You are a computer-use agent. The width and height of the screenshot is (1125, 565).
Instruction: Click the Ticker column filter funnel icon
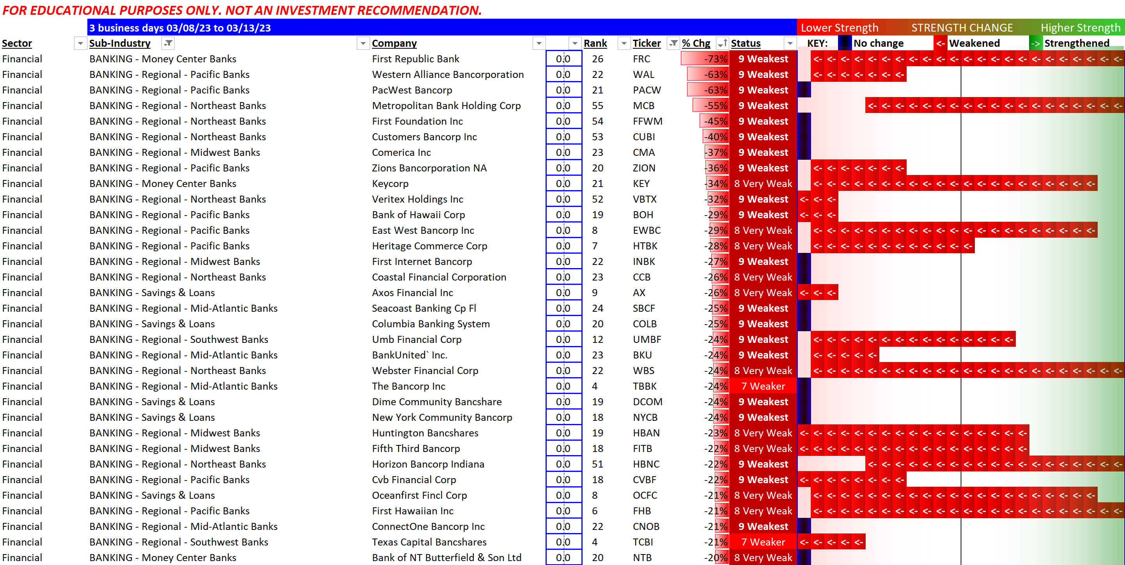[x=674, y=43]
